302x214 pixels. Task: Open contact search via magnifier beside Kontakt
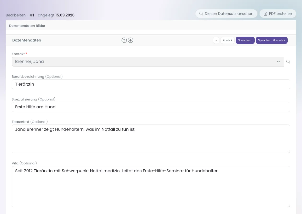(288, 62)
